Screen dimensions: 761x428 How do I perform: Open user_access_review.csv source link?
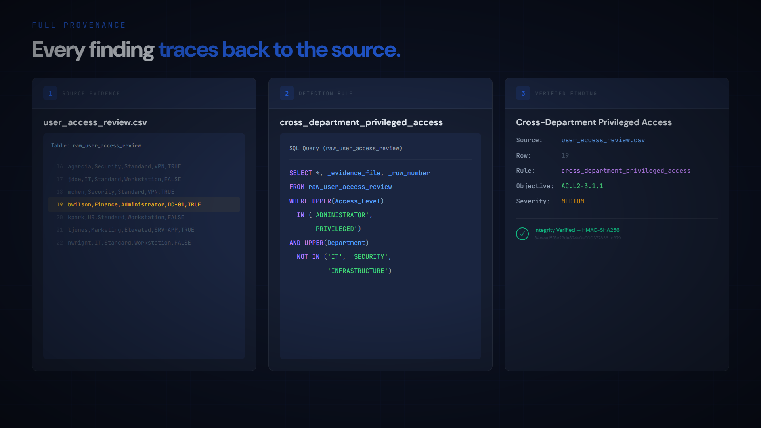[x=602, y=140]
